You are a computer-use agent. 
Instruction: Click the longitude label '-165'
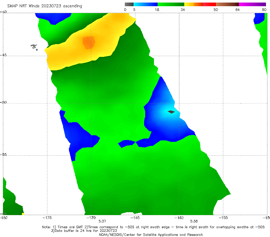pyautogui.click(x=135, y=218)
